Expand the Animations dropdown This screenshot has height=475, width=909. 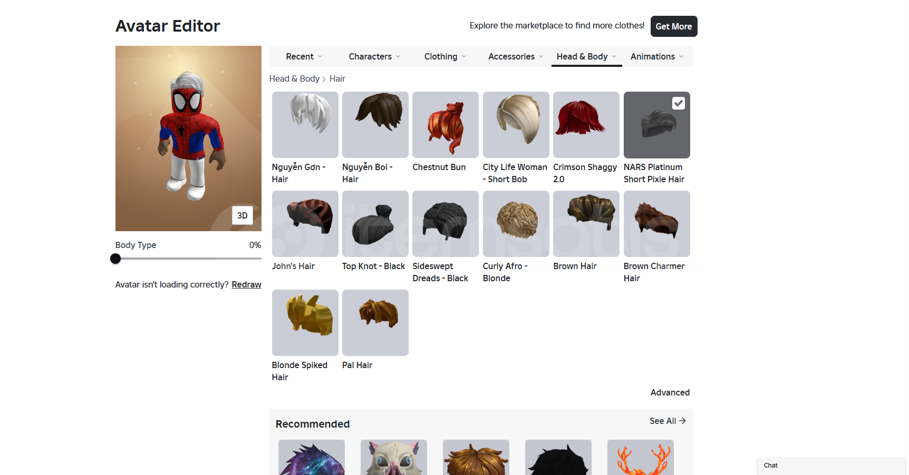657,56
